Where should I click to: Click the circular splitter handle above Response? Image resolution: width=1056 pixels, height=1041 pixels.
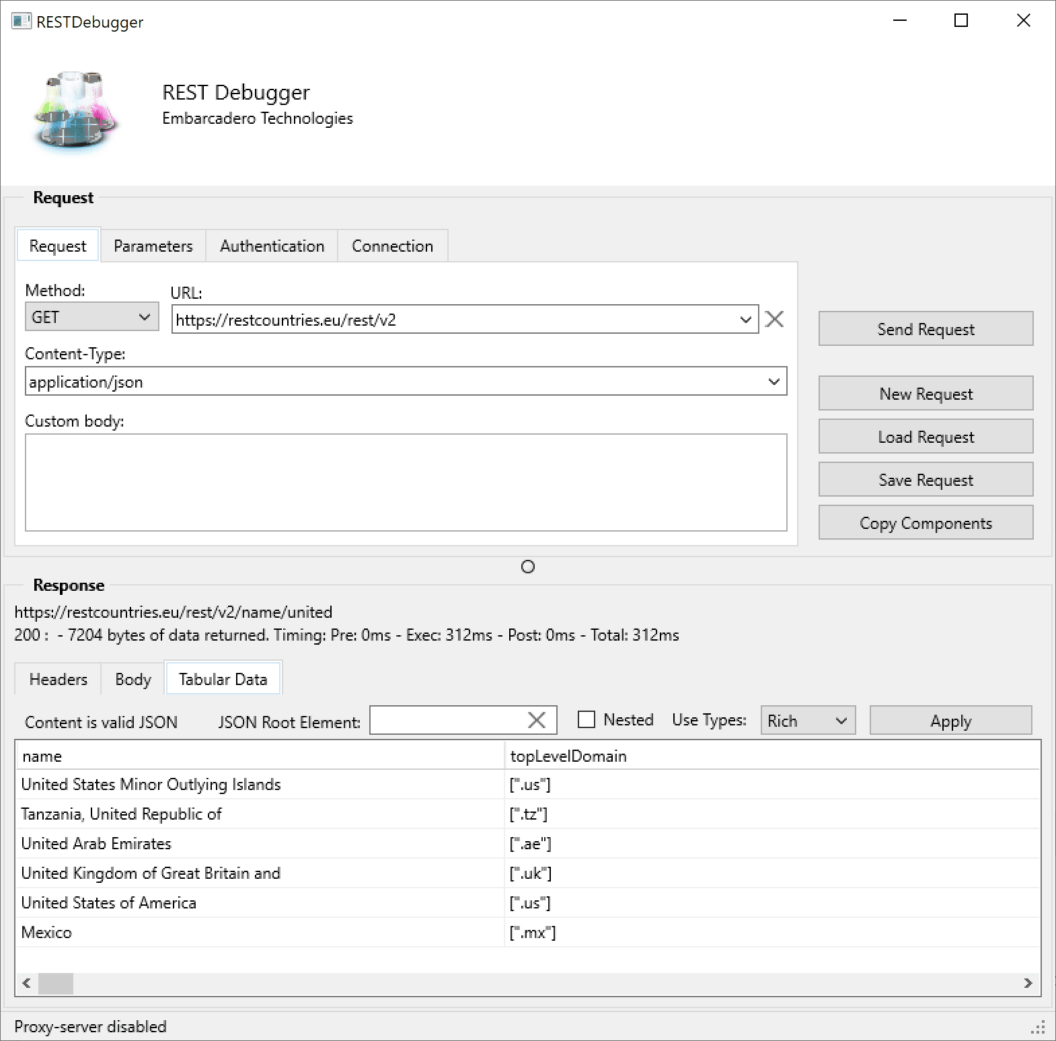tap(528, 567)
